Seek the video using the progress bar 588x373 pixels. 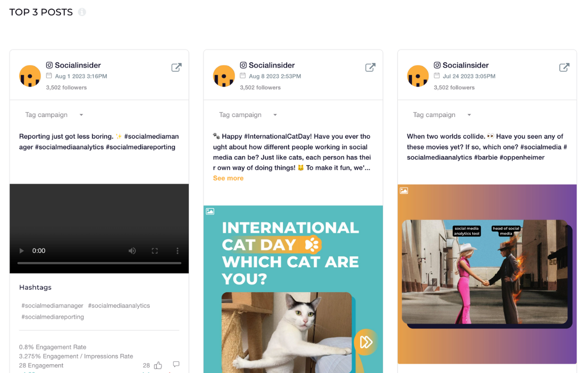click(x=99, y=263)
